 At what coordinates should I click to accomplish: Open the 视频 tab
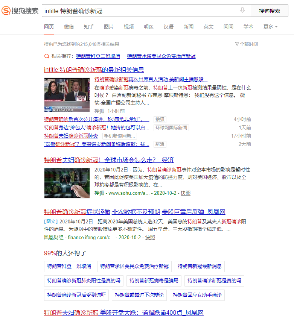coord(129,27)
